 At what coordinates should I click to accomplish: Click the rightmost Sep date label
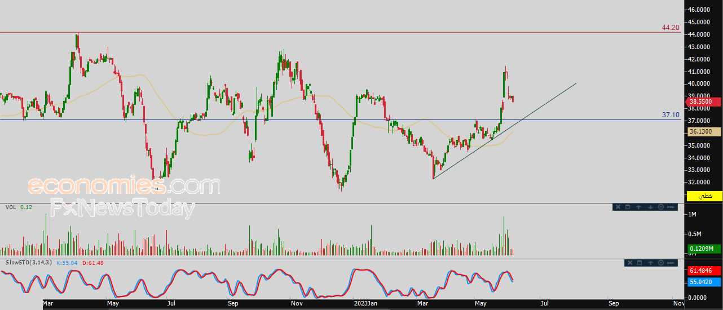tap(614, 304)
